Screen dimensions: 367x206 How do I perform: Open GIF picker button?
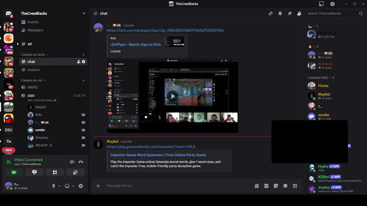(x=266, y=186)
